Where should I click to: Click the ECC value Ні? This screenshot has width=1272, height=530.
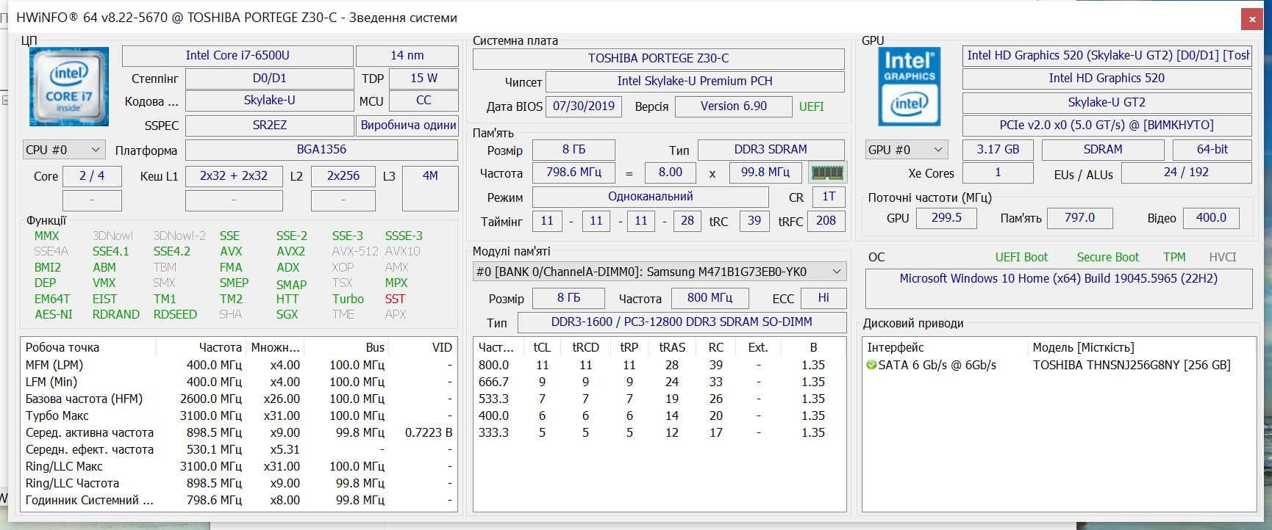click(x=823, y=298)
